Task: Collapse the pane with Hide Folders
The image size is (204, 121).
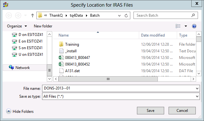Action: click(20, 112)
